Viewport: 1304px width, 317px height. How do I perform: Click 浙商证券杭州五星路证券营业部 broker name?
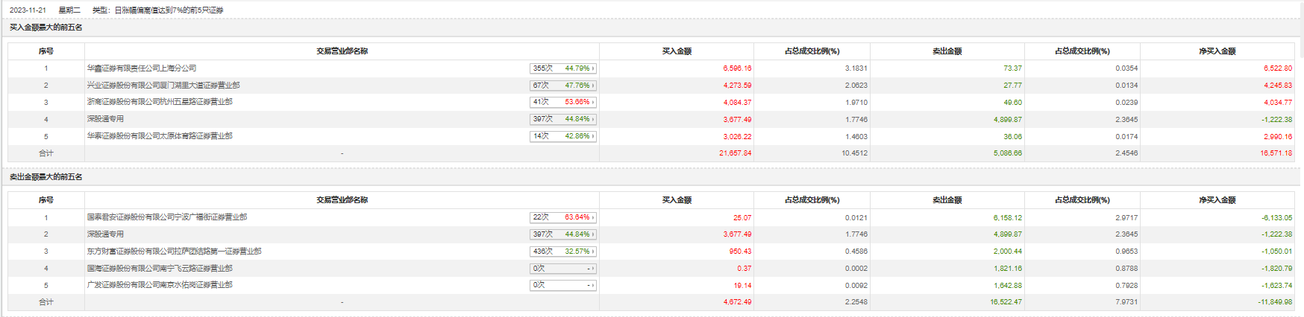(160, 102)
